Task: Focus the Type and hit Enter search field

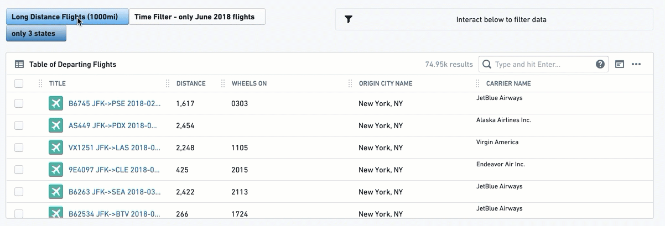Action: (543, 64)
